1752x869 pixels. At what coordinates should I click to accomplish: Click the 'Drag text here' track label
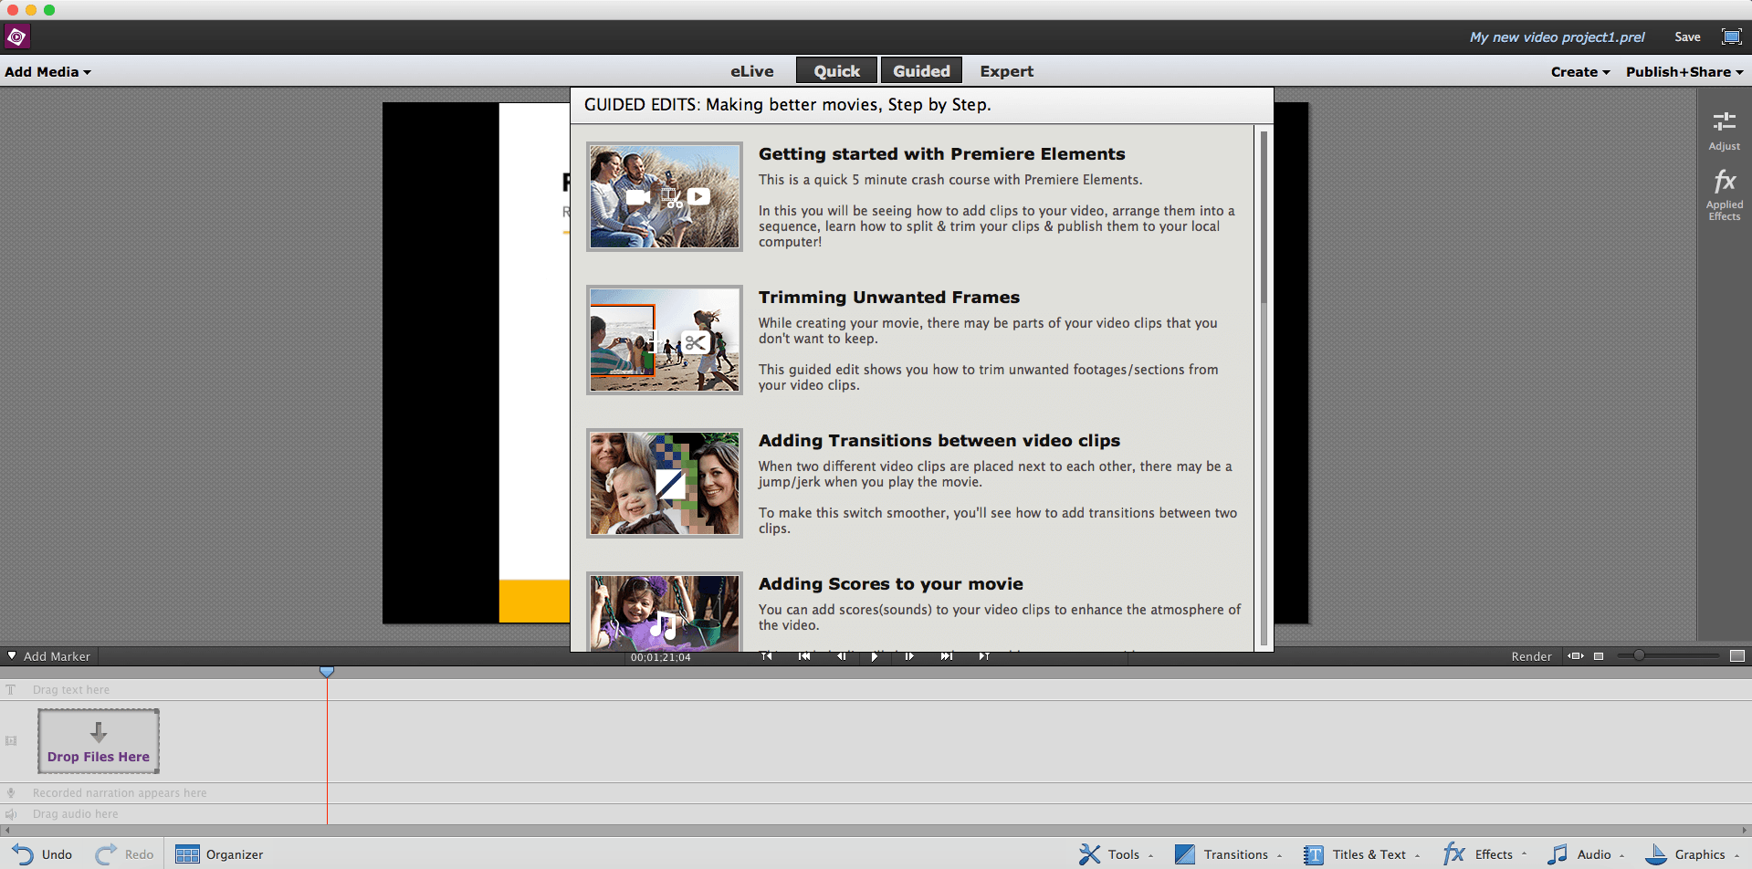(x=71, y=690)
